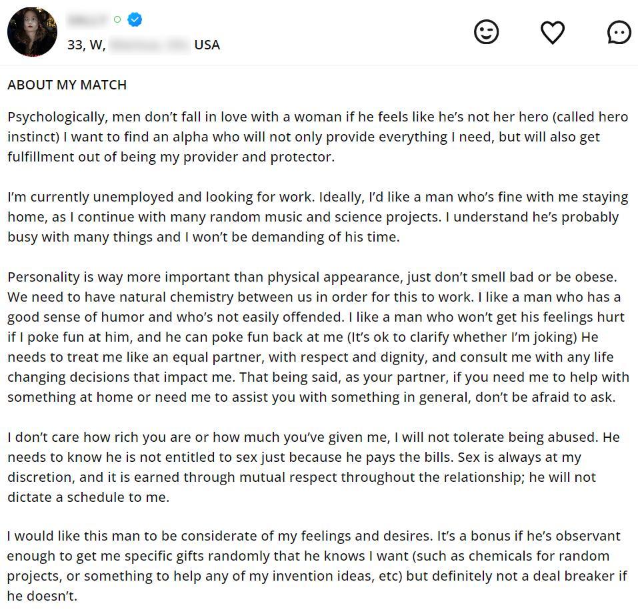Click "USA" in the location line

click(x=207, y=45)
